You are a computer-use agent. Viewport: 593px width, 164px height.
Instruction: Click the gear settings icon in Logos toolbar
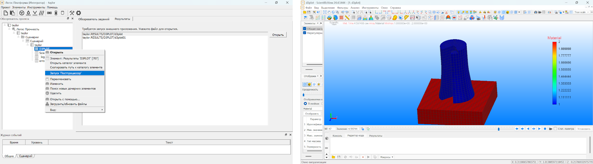pos(79,13)
